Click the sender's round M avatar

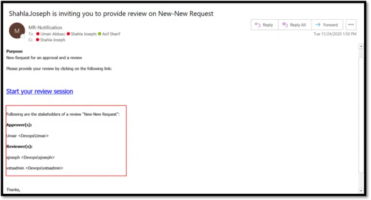17,31
